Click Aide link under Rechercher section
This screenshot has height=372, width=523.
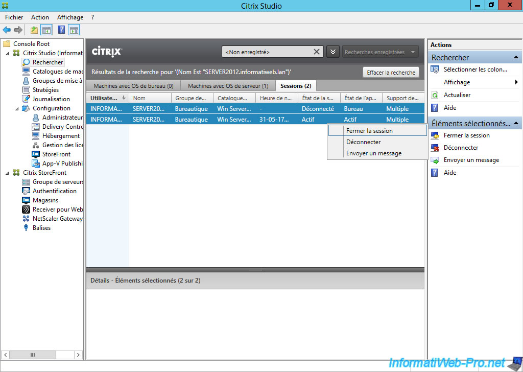click(449, 108)
